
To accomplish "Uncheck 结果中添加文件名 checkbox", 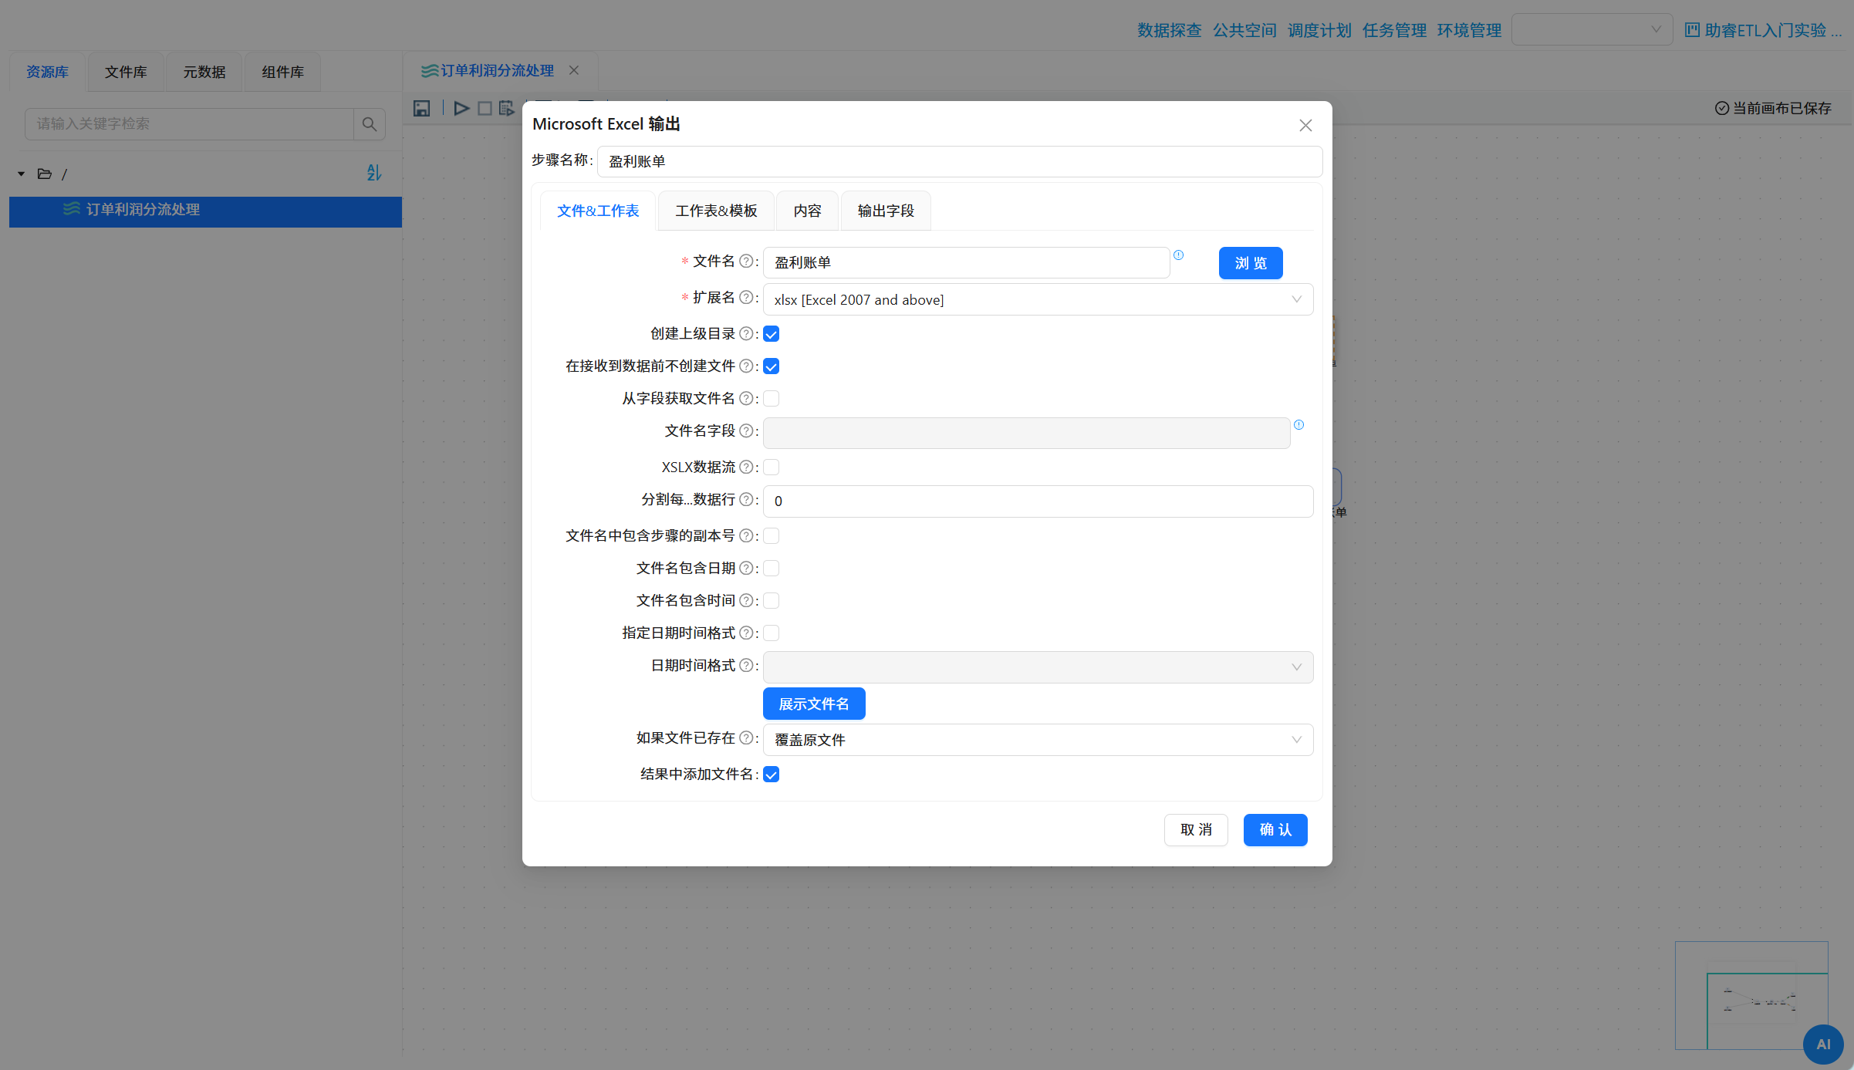I will 771,775.
